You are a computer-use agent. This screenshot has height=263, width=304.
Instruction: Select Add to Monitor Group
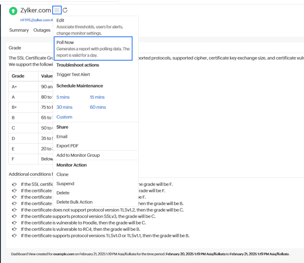click(78, 155)
